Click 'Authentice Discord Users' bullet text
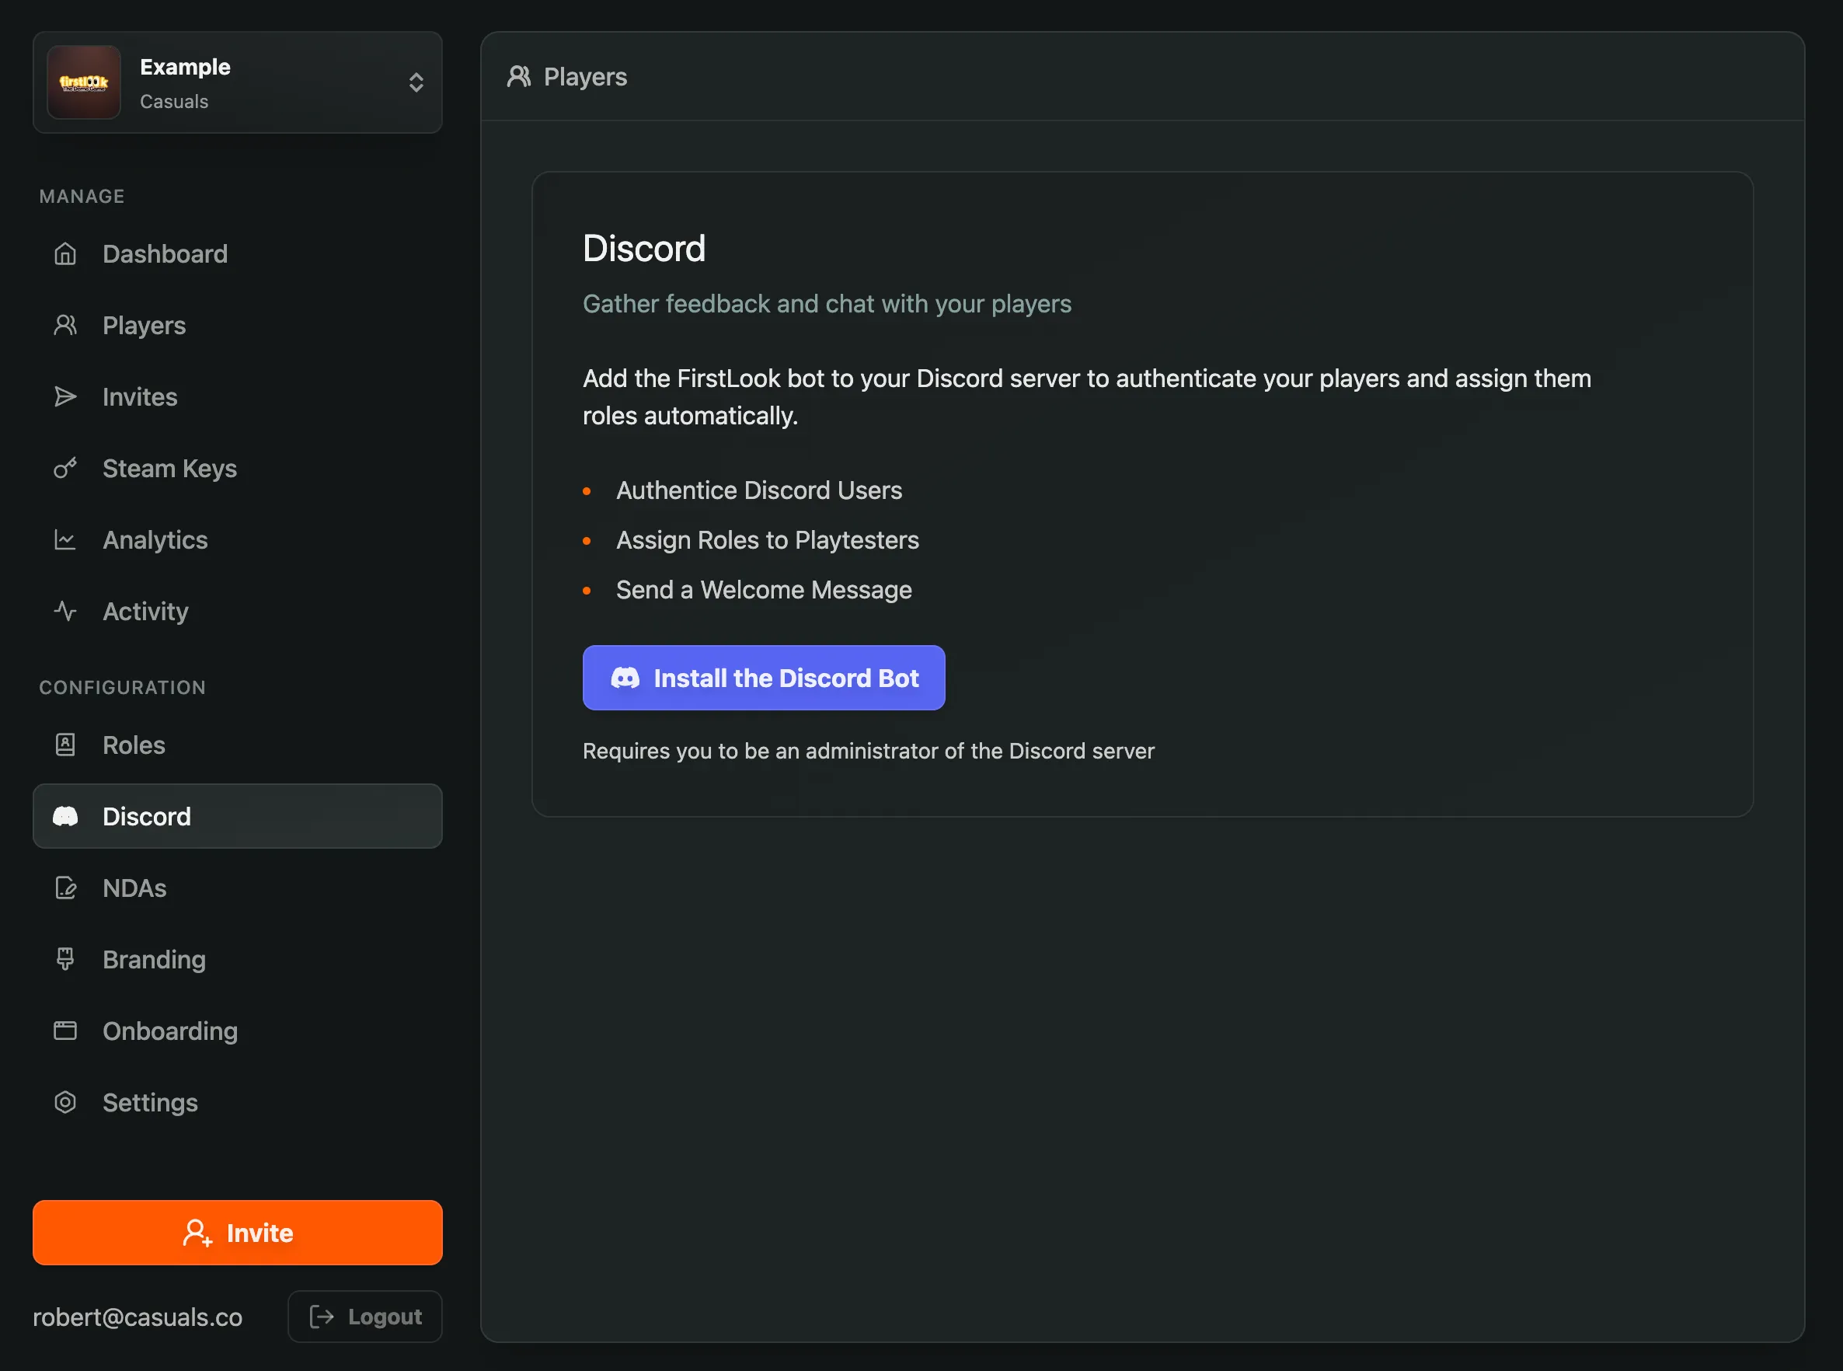 point(759,490)
